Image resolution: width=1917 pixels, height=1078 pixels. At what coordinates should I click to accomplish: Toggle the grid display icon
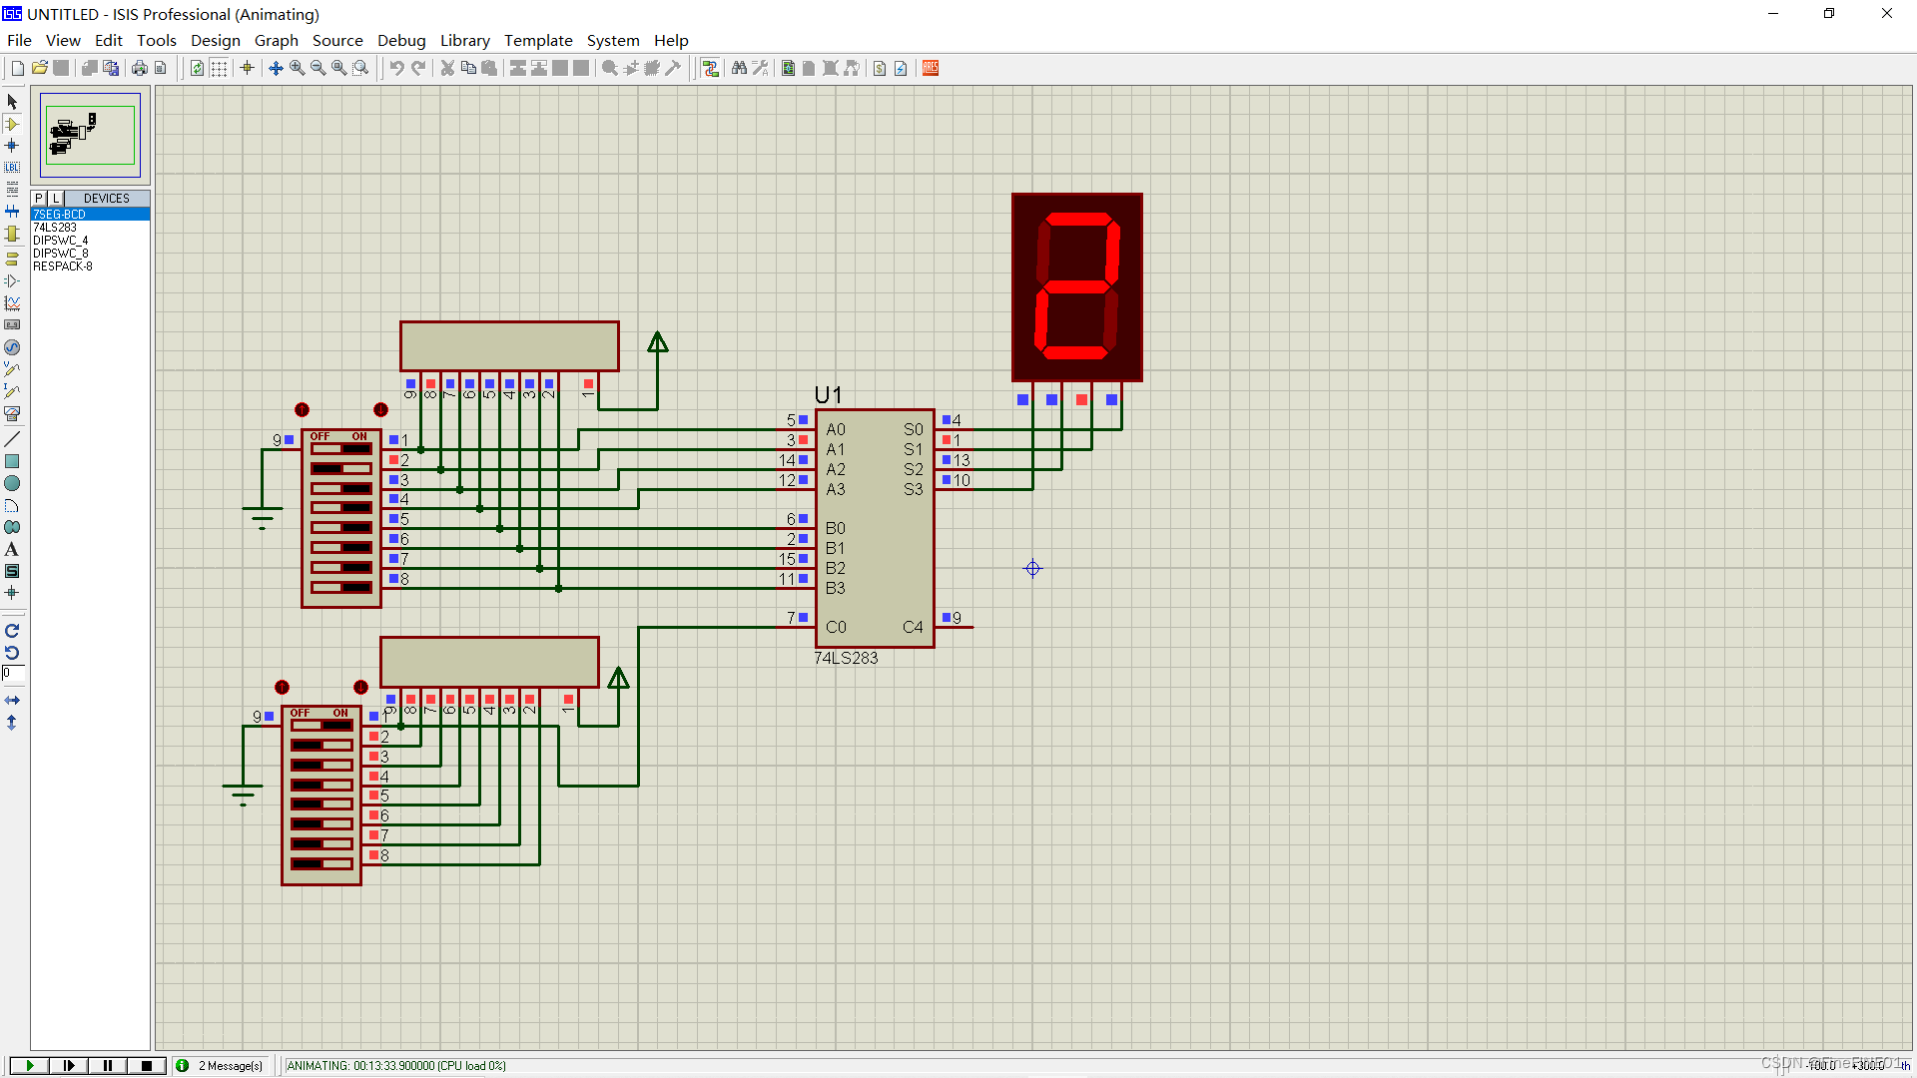pos(219,68)
